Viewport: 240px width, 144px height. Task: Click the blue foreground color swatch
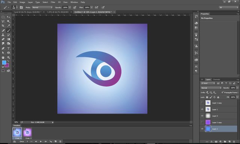4,62
